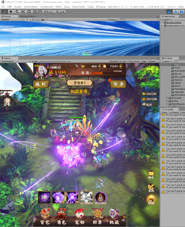Viewport: 185px width, 227px height.
Task: Open 背包 backpack icon
Action: click(45, 217)
